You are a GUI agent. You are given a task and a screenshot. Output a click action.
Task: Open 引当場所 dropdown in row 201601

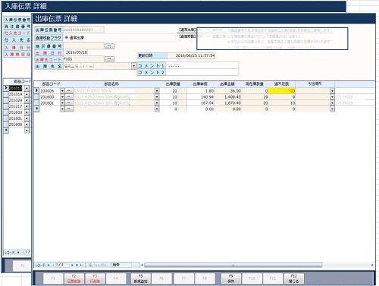[x=332, y=103]
